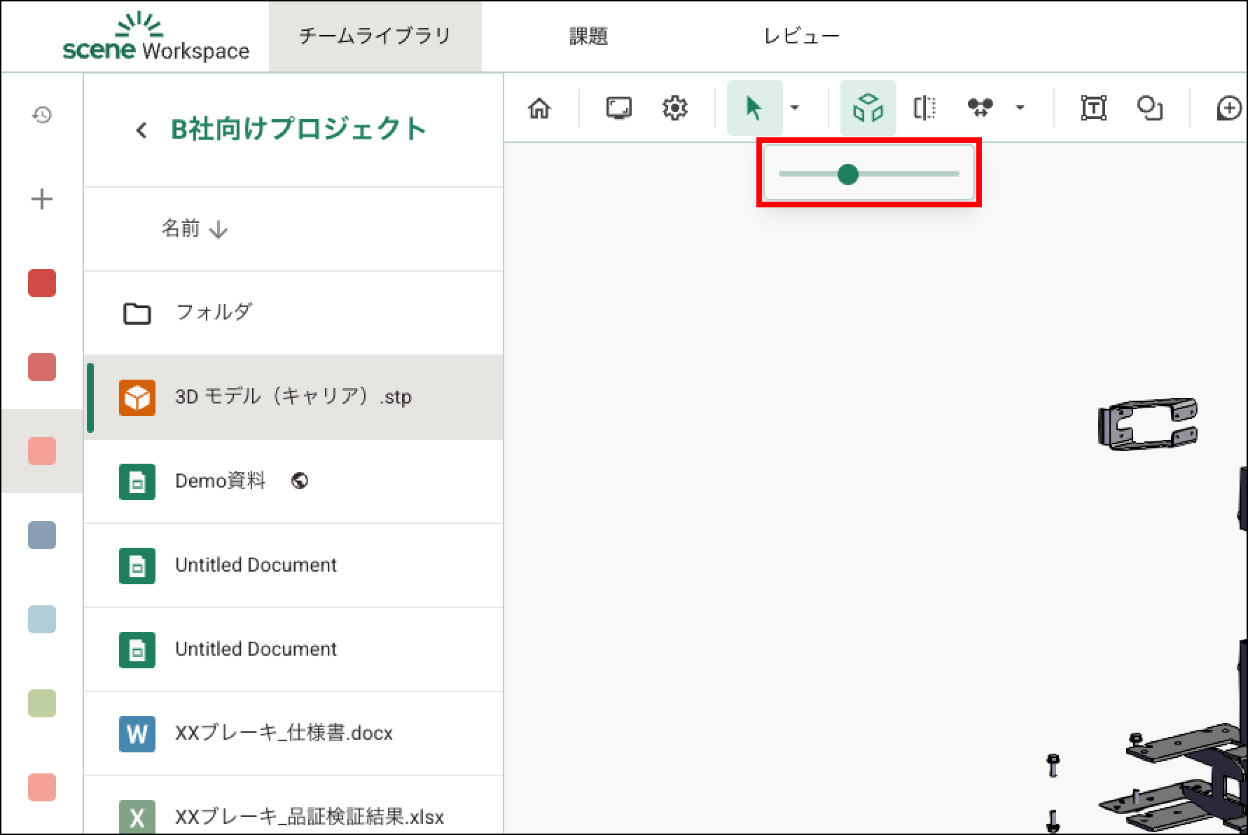Click the exploded view slider handle
This screenshot has width=1248, height=835.
pyautogui.click(x=847, y=174)
